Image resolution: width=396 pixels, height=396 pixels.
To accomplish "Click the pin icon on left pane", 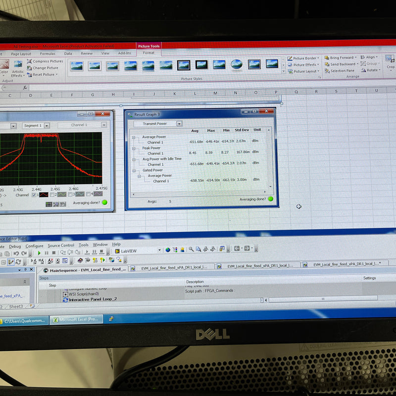I will pos(25,270).
